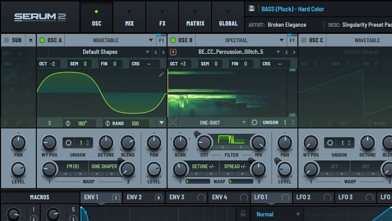
Task: Click the OSC A random phase symbol
Action: [107, 123]
